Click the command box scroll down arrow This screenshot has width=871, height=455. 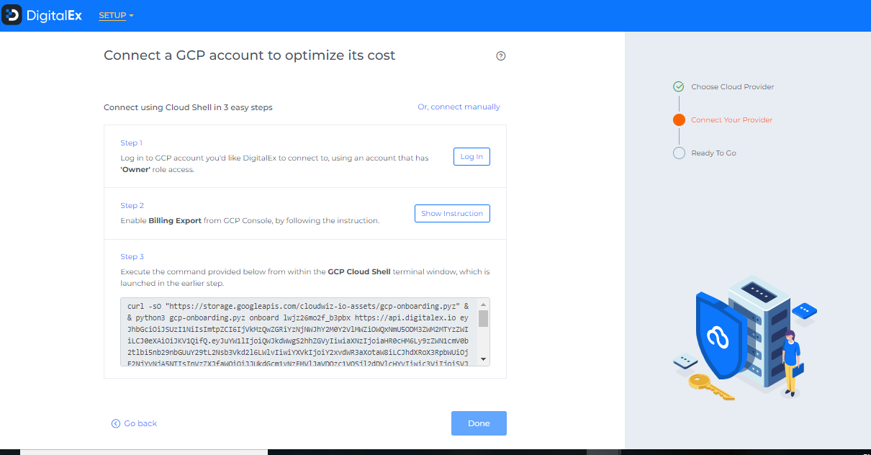pos(483,359)
